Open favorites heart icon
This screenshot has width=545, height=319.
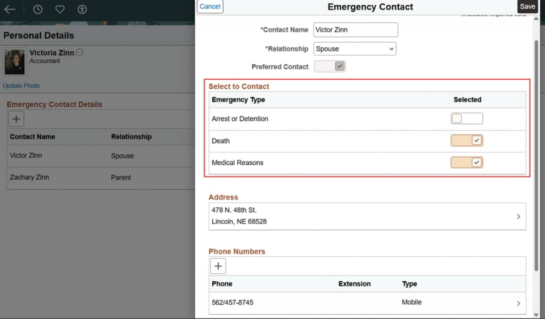pos(60,10)
